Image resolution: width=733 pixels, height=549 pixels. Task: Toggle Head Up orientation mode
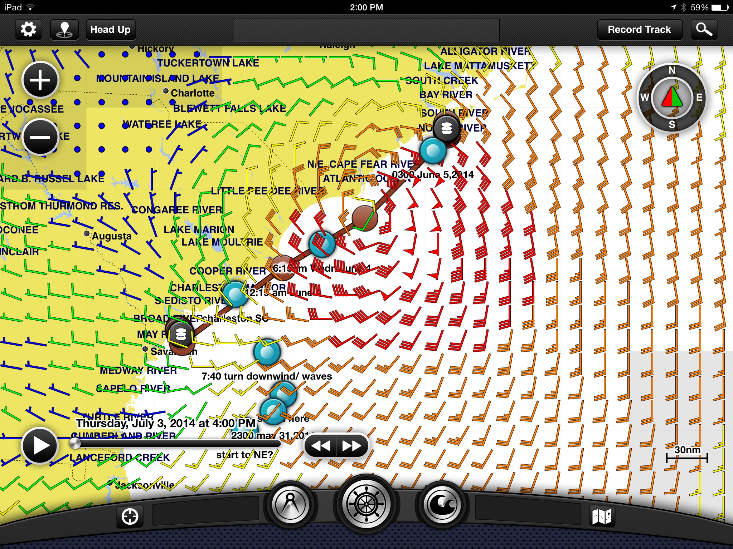click(110, 29)
